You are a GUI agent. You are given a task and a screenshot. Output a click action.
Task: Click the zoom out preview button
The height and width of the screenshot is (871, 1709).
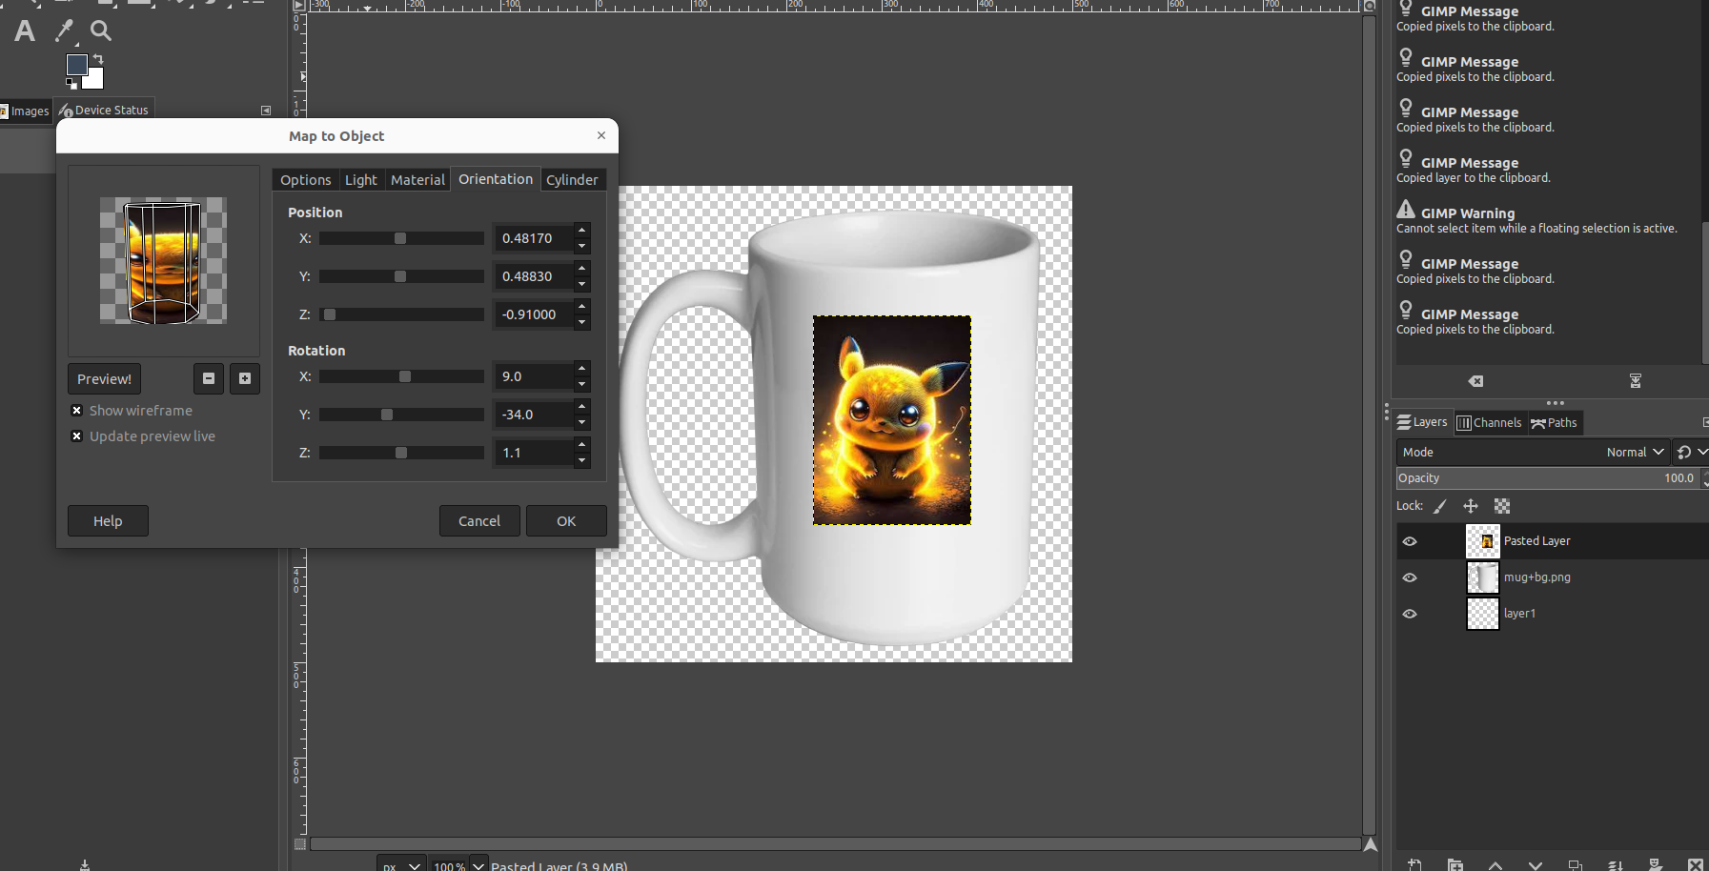click(209, 378)
